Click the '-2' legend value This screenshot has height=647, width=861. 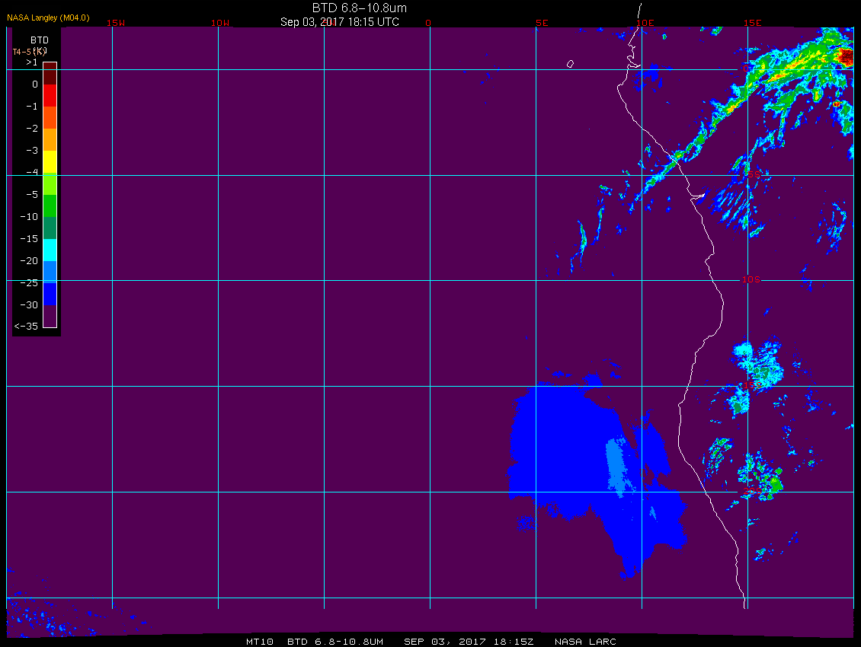click(32, 129)
